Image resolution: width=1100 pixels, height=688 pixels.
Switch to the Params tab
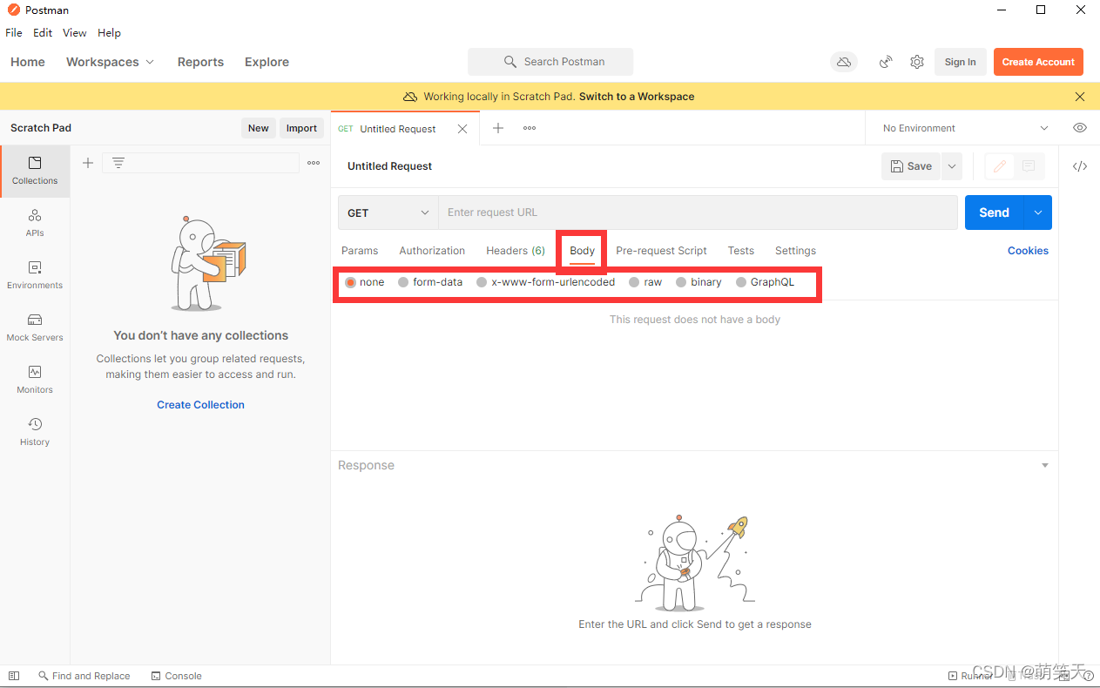(x=360, y=251)
